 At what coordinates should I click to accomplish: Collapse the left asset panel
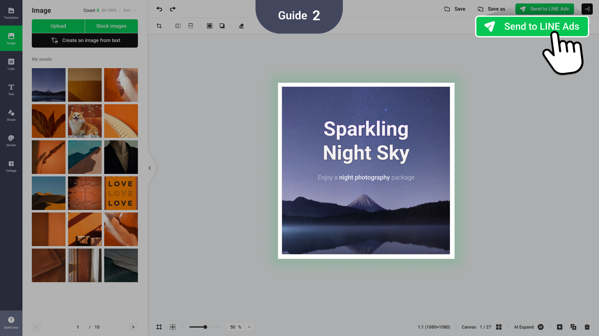[150, 168]
